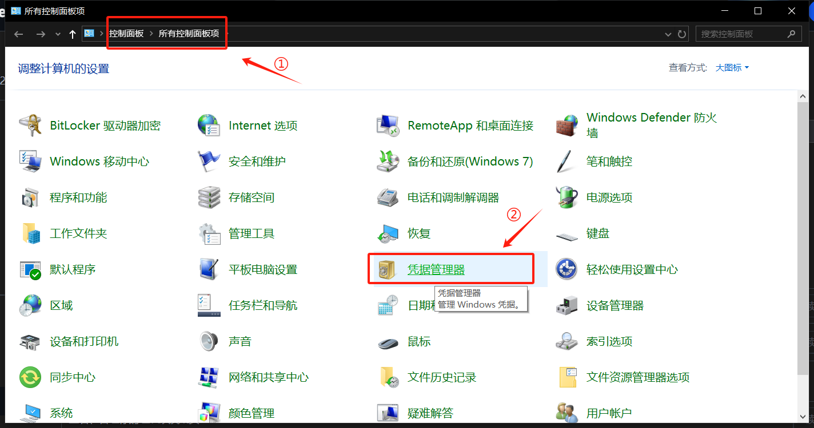Open the 工作文件夹 icon
Image resolution: width=814 pixels, height=428 pixels.
click(30, 233)
